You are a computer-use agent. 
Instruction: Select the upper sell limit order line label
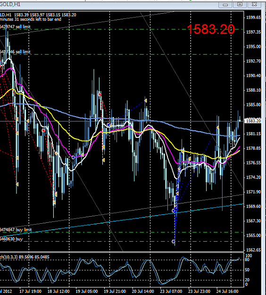[15, 27]
